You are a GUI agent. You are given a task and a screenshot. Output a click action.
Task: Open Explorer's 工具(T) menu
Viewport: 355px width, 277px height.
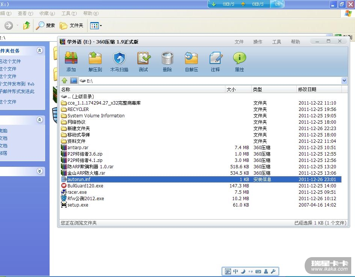coord(69,13)
